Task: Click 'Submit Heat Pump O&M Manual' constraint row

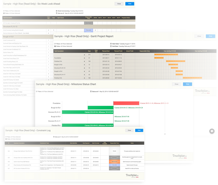Action: pos(74,161)
